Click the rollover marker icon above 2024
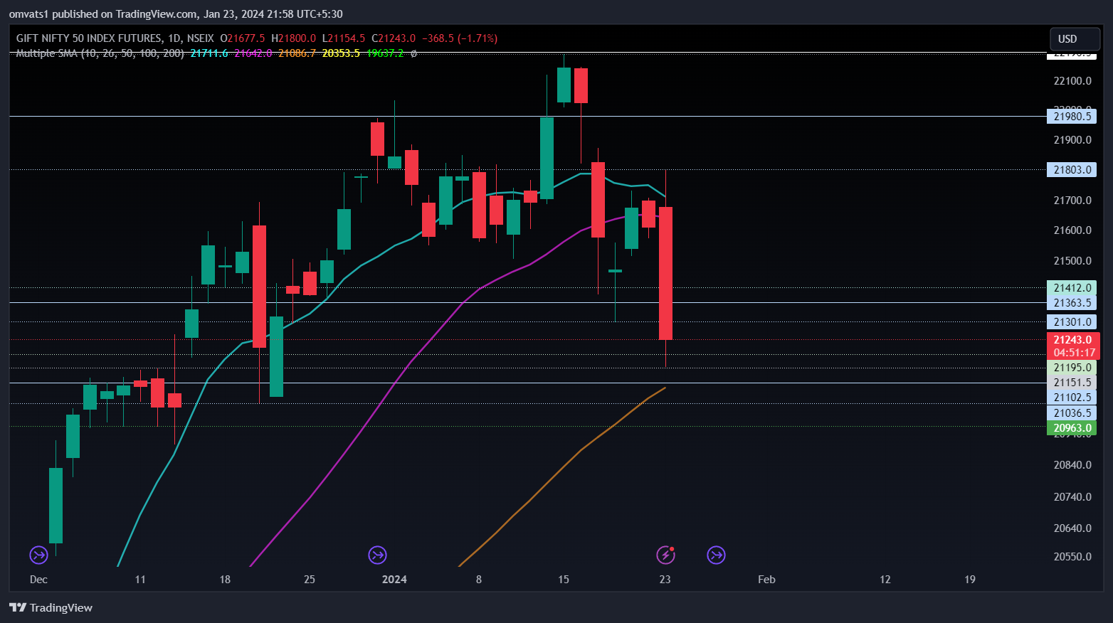Viewport: 1113px width, 623px height. pos(377,555)
